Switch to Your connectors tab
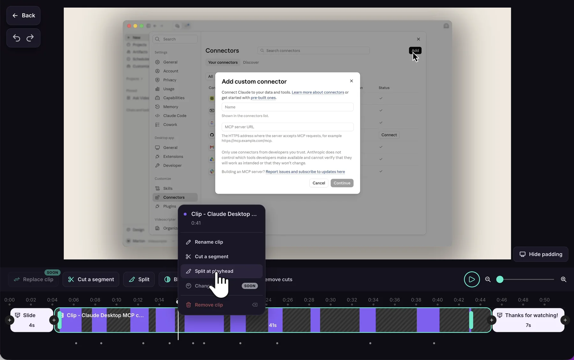Viewport: 574px width, 360px height. pyautogui.click(x=223, y=62)
